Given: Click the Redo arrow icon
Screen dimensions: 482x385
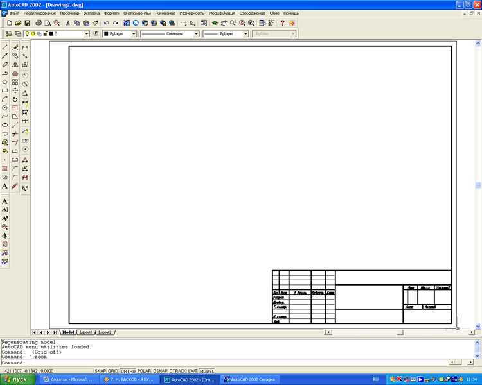Looking at the screenshot, I should click(116, 23).
